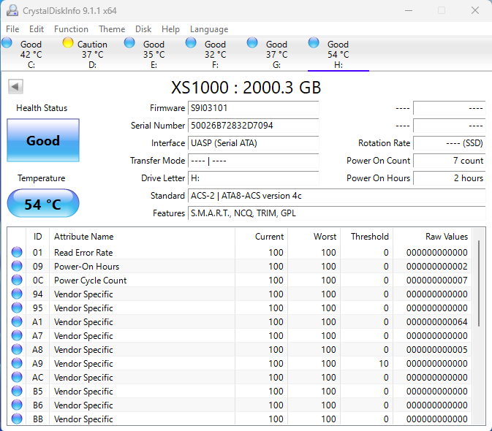Click the Serial Number field
This screenshot has width=492, height=431.
click(253, 126)
